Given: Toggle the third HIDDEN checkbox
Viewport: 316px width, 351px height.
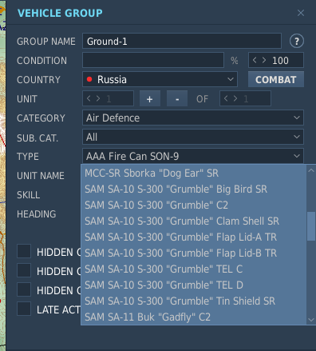Looking at the screenshot, I should pyautogui.click(x=24, y=289).
